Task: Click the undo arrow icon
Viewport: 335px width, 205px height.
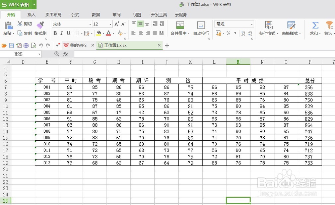Action: [41, 46]
